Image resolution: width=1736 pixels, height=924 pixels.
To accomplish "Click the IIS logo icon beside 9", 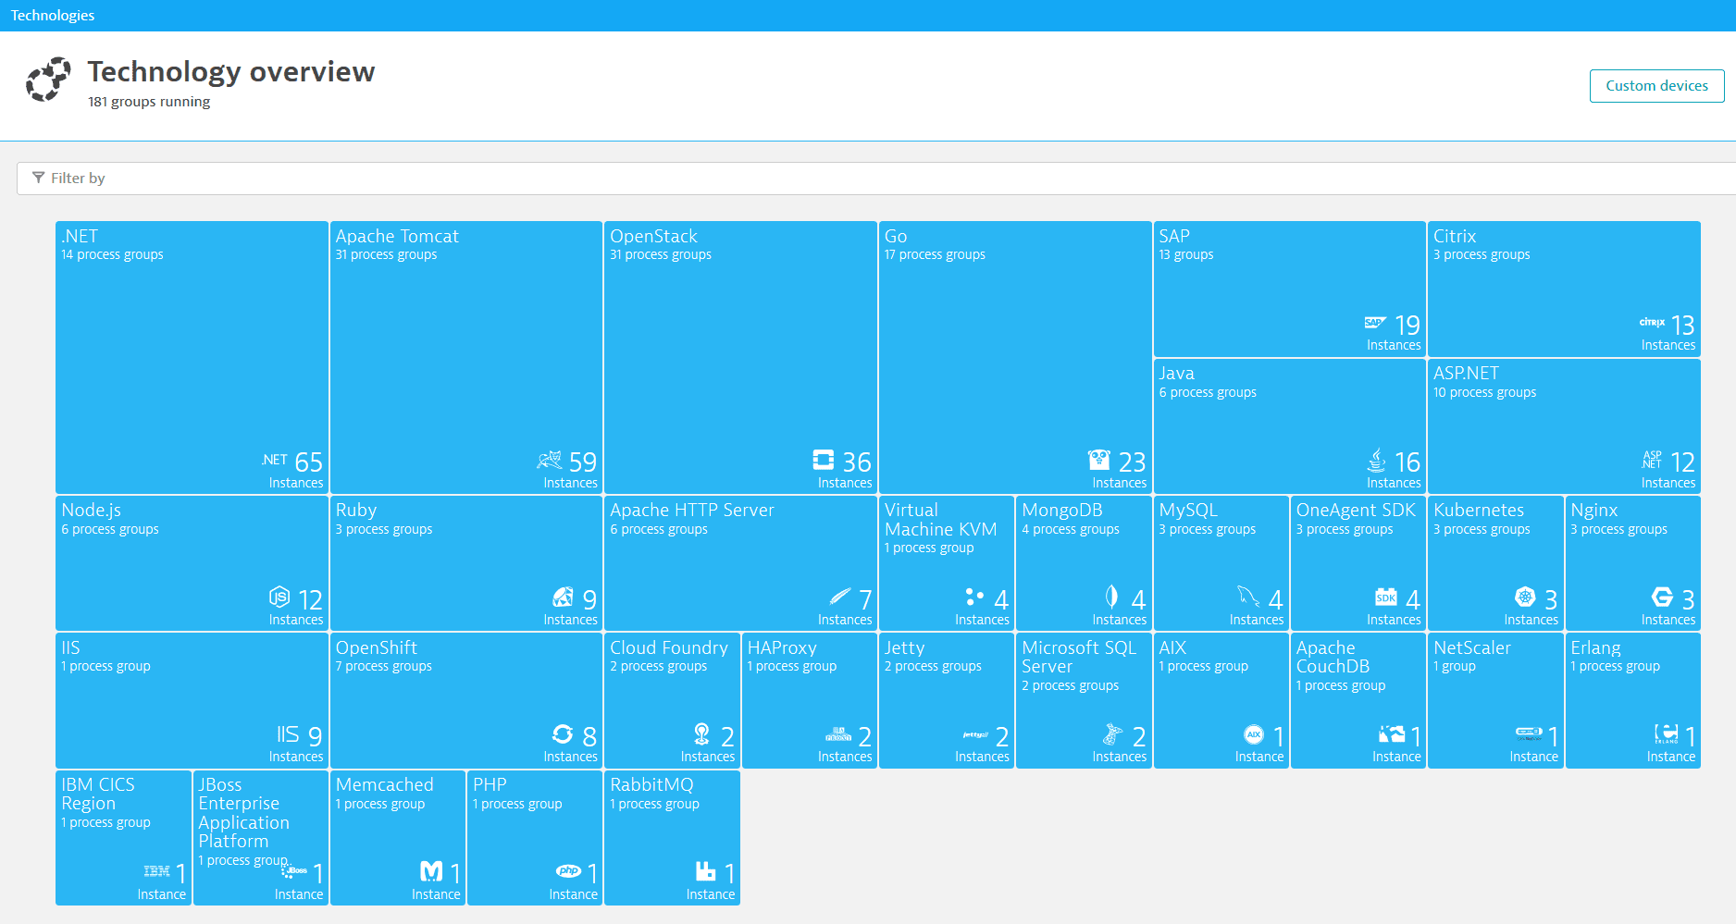I will pyautogui.click(x=288, y=734).
